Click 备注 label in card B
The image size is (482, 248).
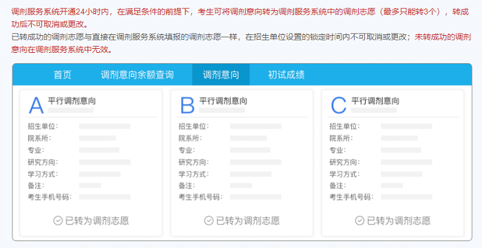click(x=187, y=185)
